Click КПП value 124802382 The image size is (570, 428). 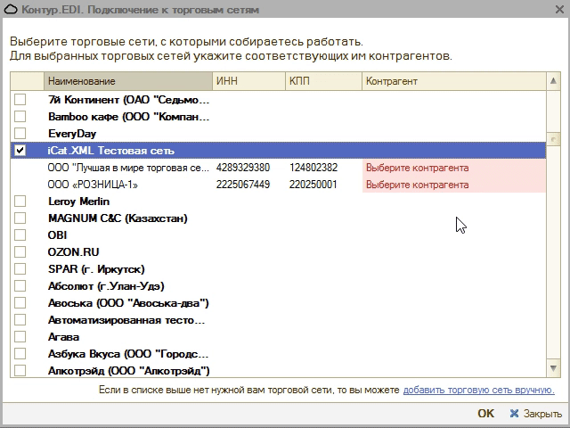click(x=313, y=168)
